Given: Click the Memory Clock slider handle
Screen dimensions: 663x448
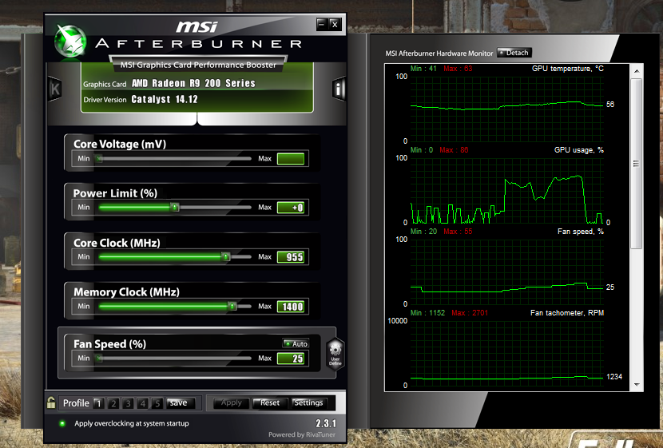Looking at the screenshot, I should (x=232, y=306).
